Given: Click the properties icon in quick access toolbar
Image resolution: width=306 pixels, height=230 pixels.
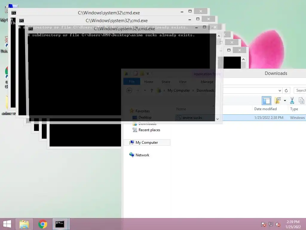Looking at the screenshot, I should tap(136, 74).
